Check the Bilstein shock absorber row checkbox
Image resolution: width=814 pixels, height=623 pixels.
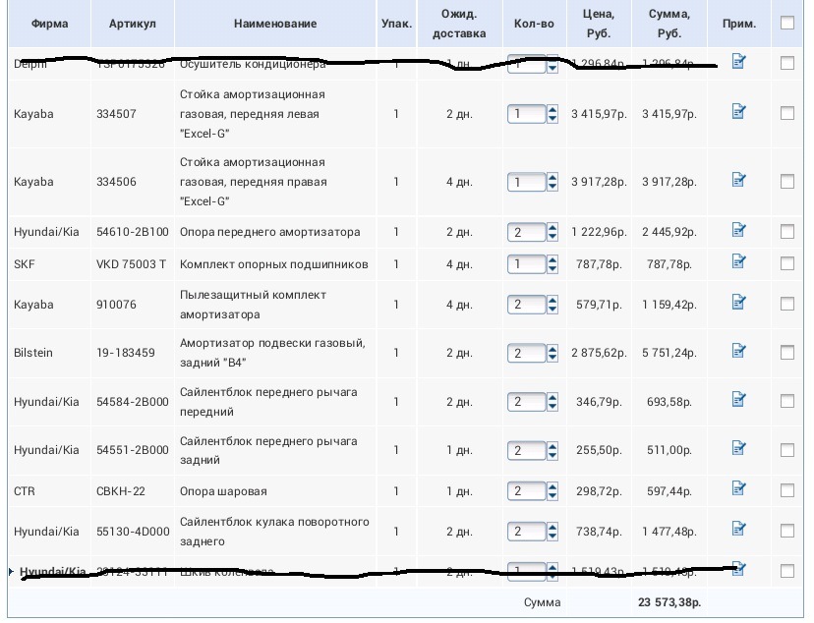coord(785,352)
